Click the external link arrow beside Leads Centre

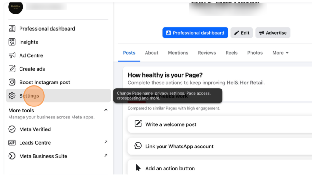pyautogui.click(x=106, y=142)
